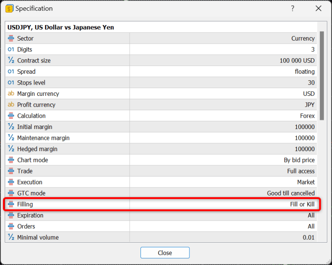The height and width of the screenshot is (265, 332).
Task: Select the Execution row
Action: 160,182
